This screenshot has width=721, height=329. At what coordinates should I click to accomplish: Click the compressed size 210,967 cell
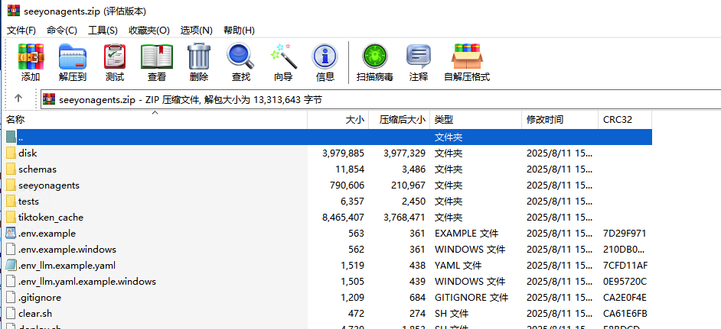pos(408,185)
